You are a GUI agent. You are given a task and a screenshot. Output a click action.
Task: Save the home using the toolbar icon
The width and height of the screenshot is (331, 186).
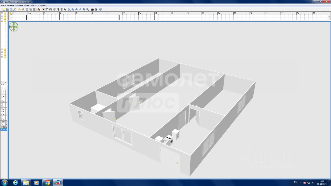tap(11, 9)
